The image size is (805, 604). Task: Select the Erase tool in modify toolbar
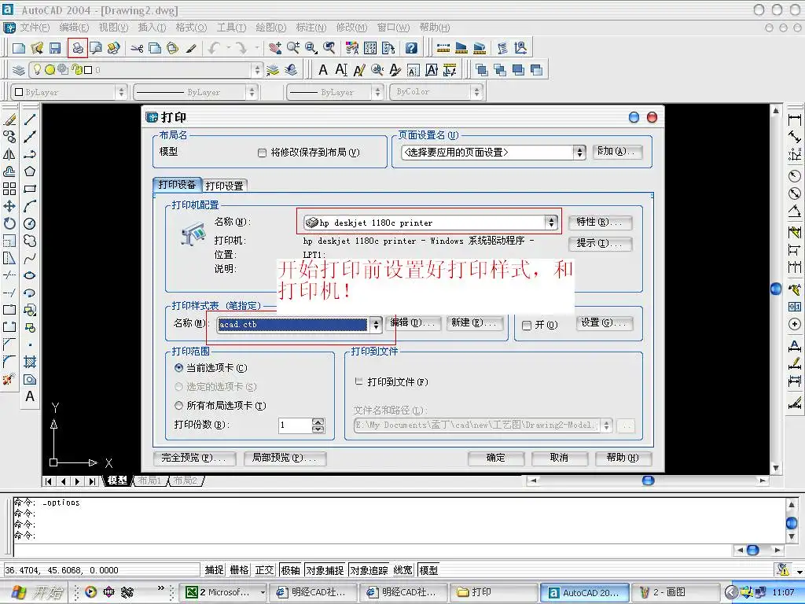tap(9, 120)
